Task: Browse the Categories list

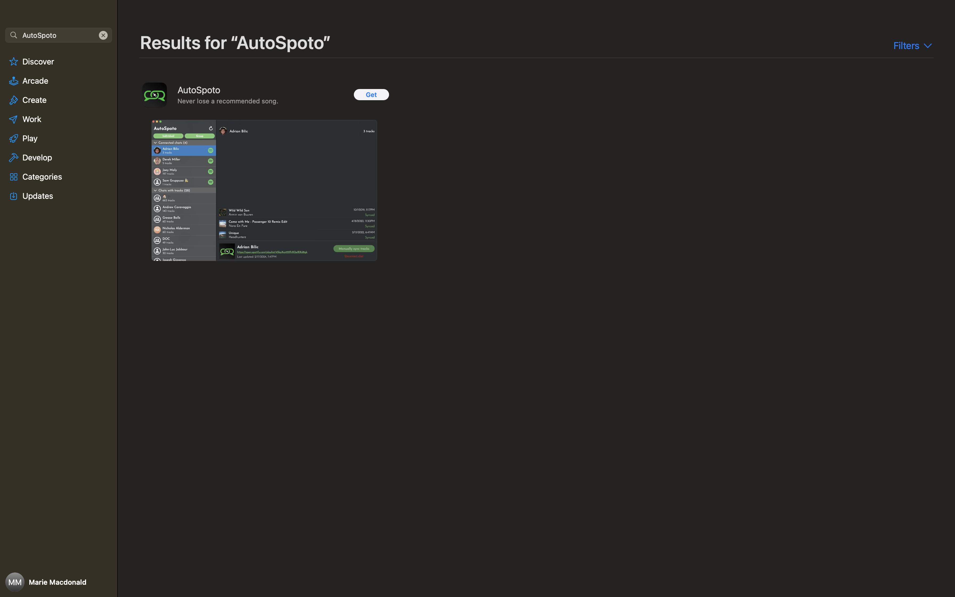Action: pyautogui.click(x=58, y=177)
